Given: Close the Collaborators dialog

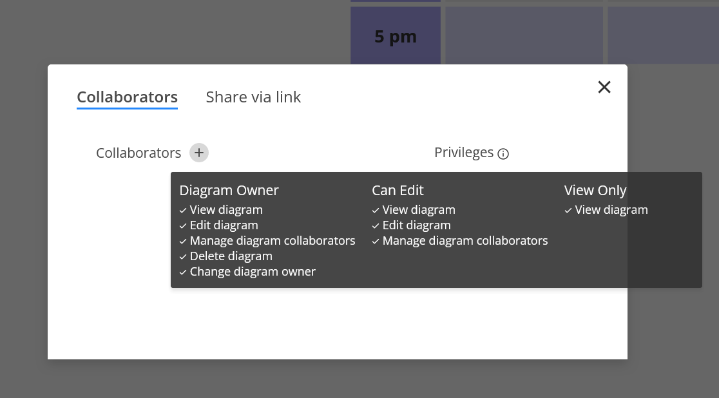Looking at the screenshot, I should [604, 87].
